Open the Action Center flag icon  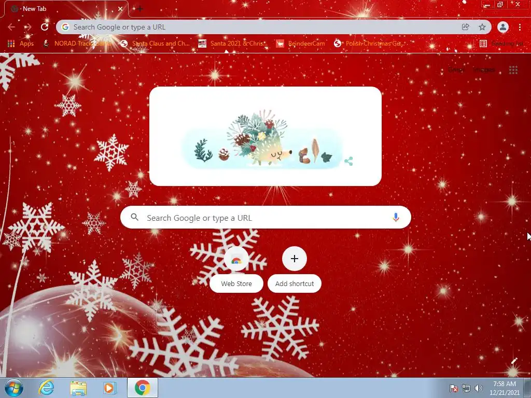(x=453, y=388)
